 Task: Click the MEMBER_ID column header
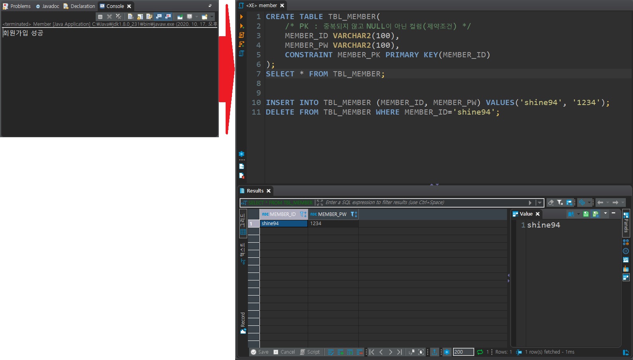[283, 214]
